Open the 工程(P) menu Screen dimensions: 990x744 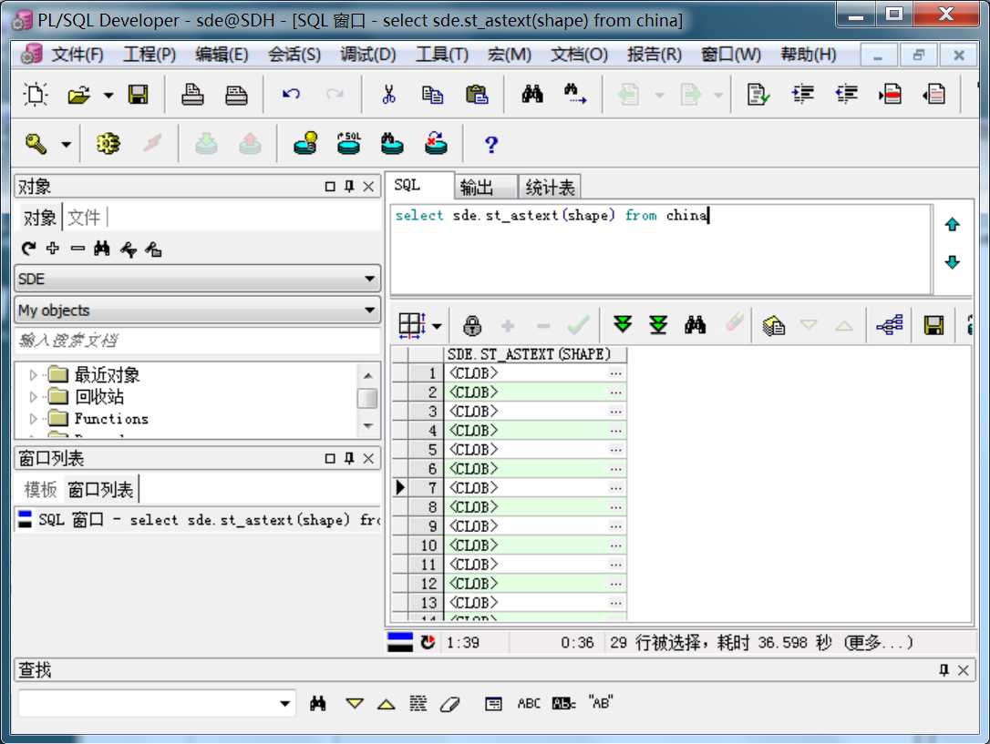coord(150,55)
